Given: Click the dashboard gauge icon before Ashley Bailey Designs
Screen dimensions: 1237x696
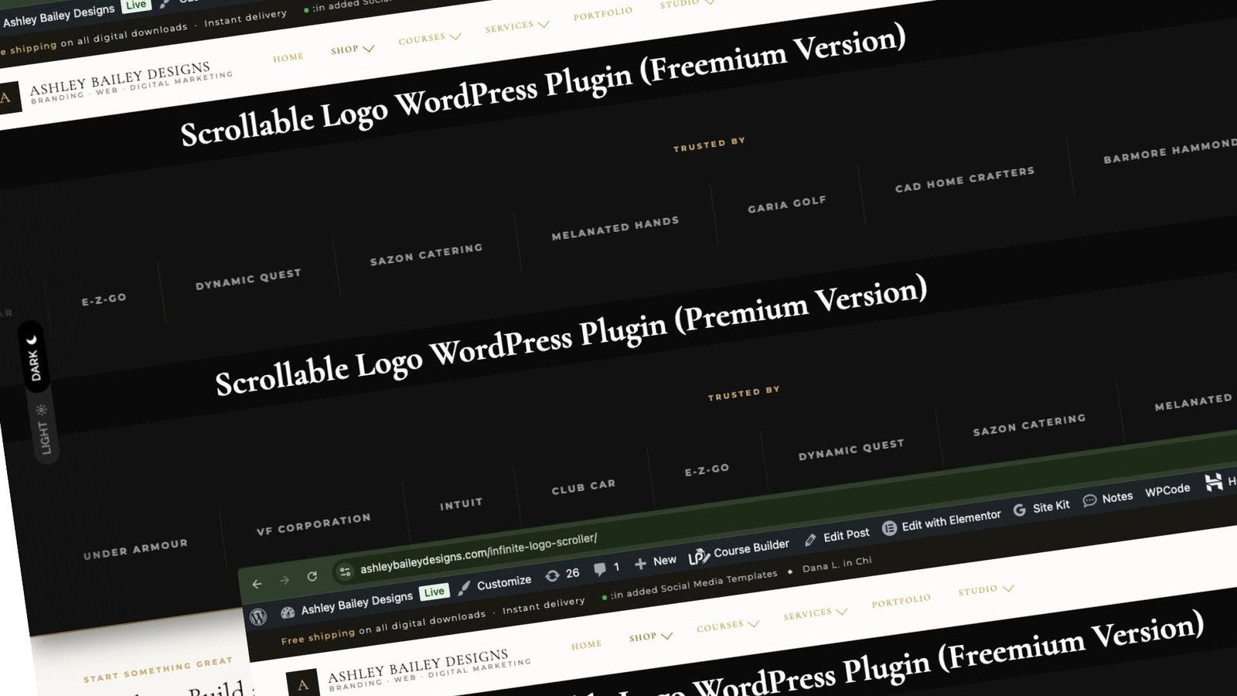Looking at the screenshot, I should (288, 612).
